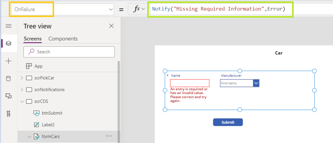Open the Advanced tools icon
Screen dimensions: 333x143
click(x=9, y=113)
